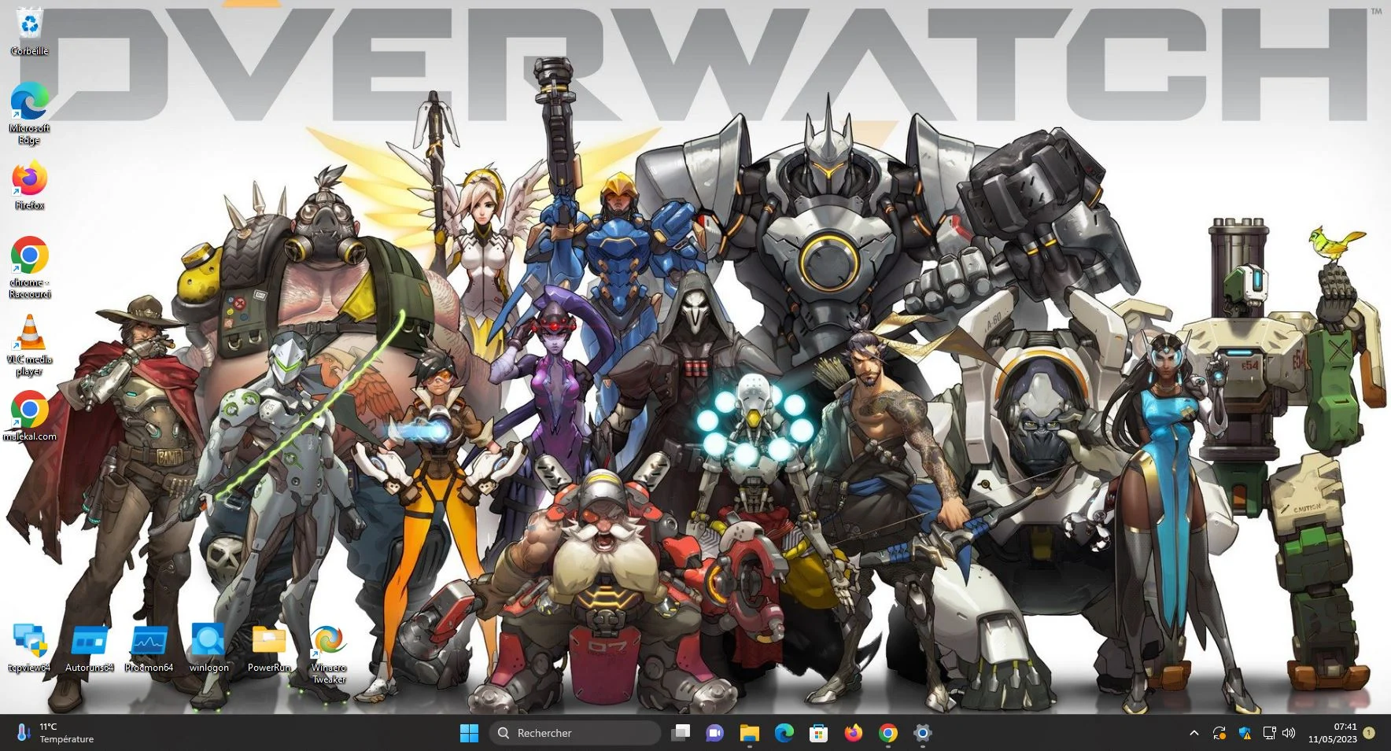The image size is (1391, 751).
Task: Select the Microsoft Edge desktop shortcut
Action: pos(29,112)
